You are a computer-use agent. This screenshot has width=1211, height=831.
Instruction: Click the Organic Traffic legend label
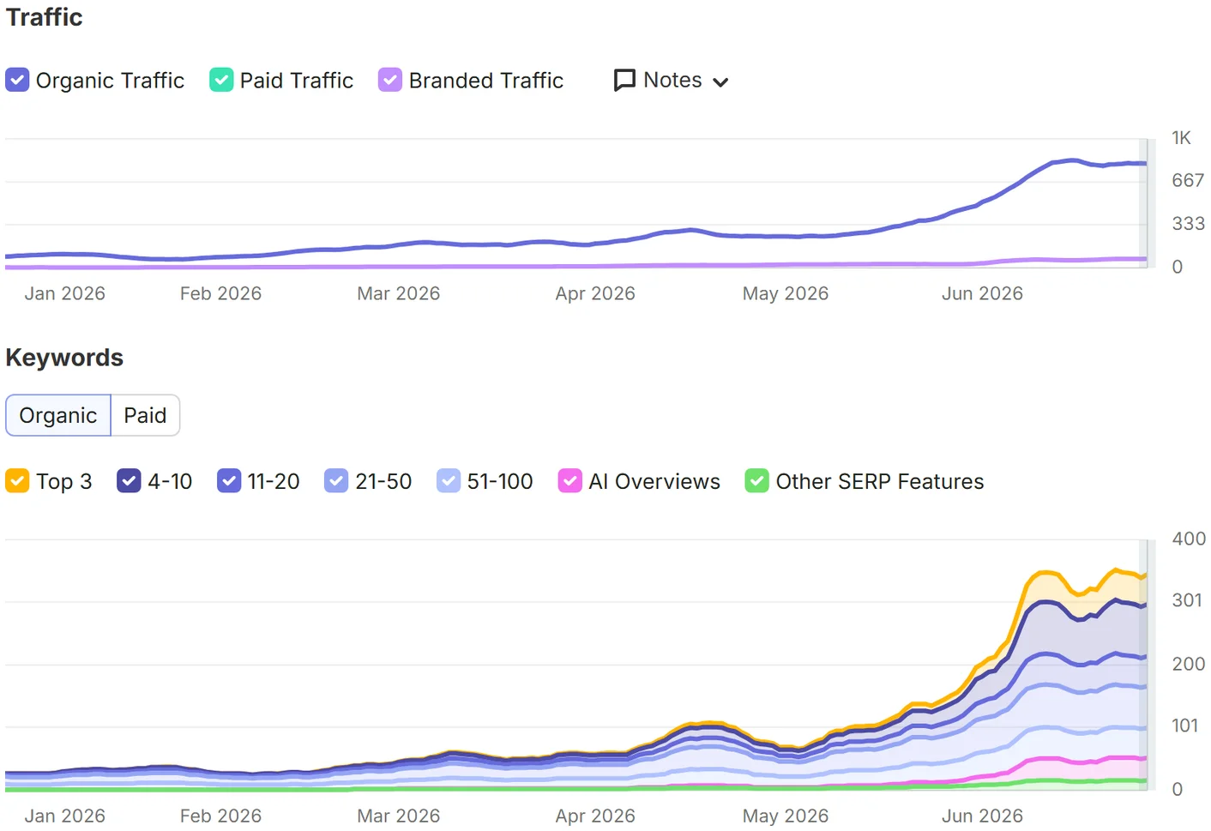(110, 81)
